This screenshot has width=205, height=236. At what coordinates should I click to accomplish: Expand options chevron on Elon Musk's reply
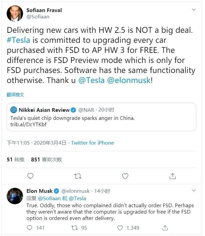(x=194, y=190)
